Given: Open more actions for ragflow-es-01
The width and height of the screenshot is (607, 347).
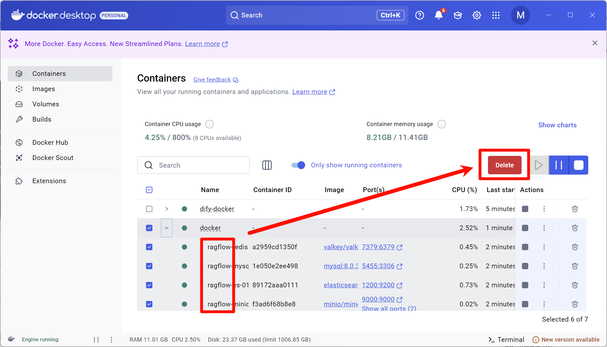Looking at the screenshot, I should coord(544,285).
